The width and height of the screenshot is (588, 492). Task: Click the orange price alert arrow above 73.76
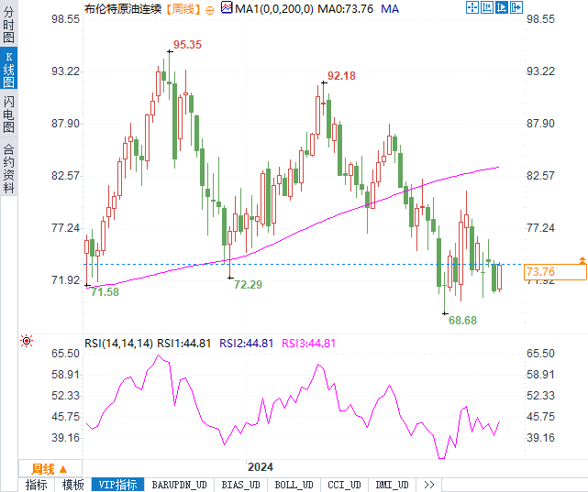[582, 260]
